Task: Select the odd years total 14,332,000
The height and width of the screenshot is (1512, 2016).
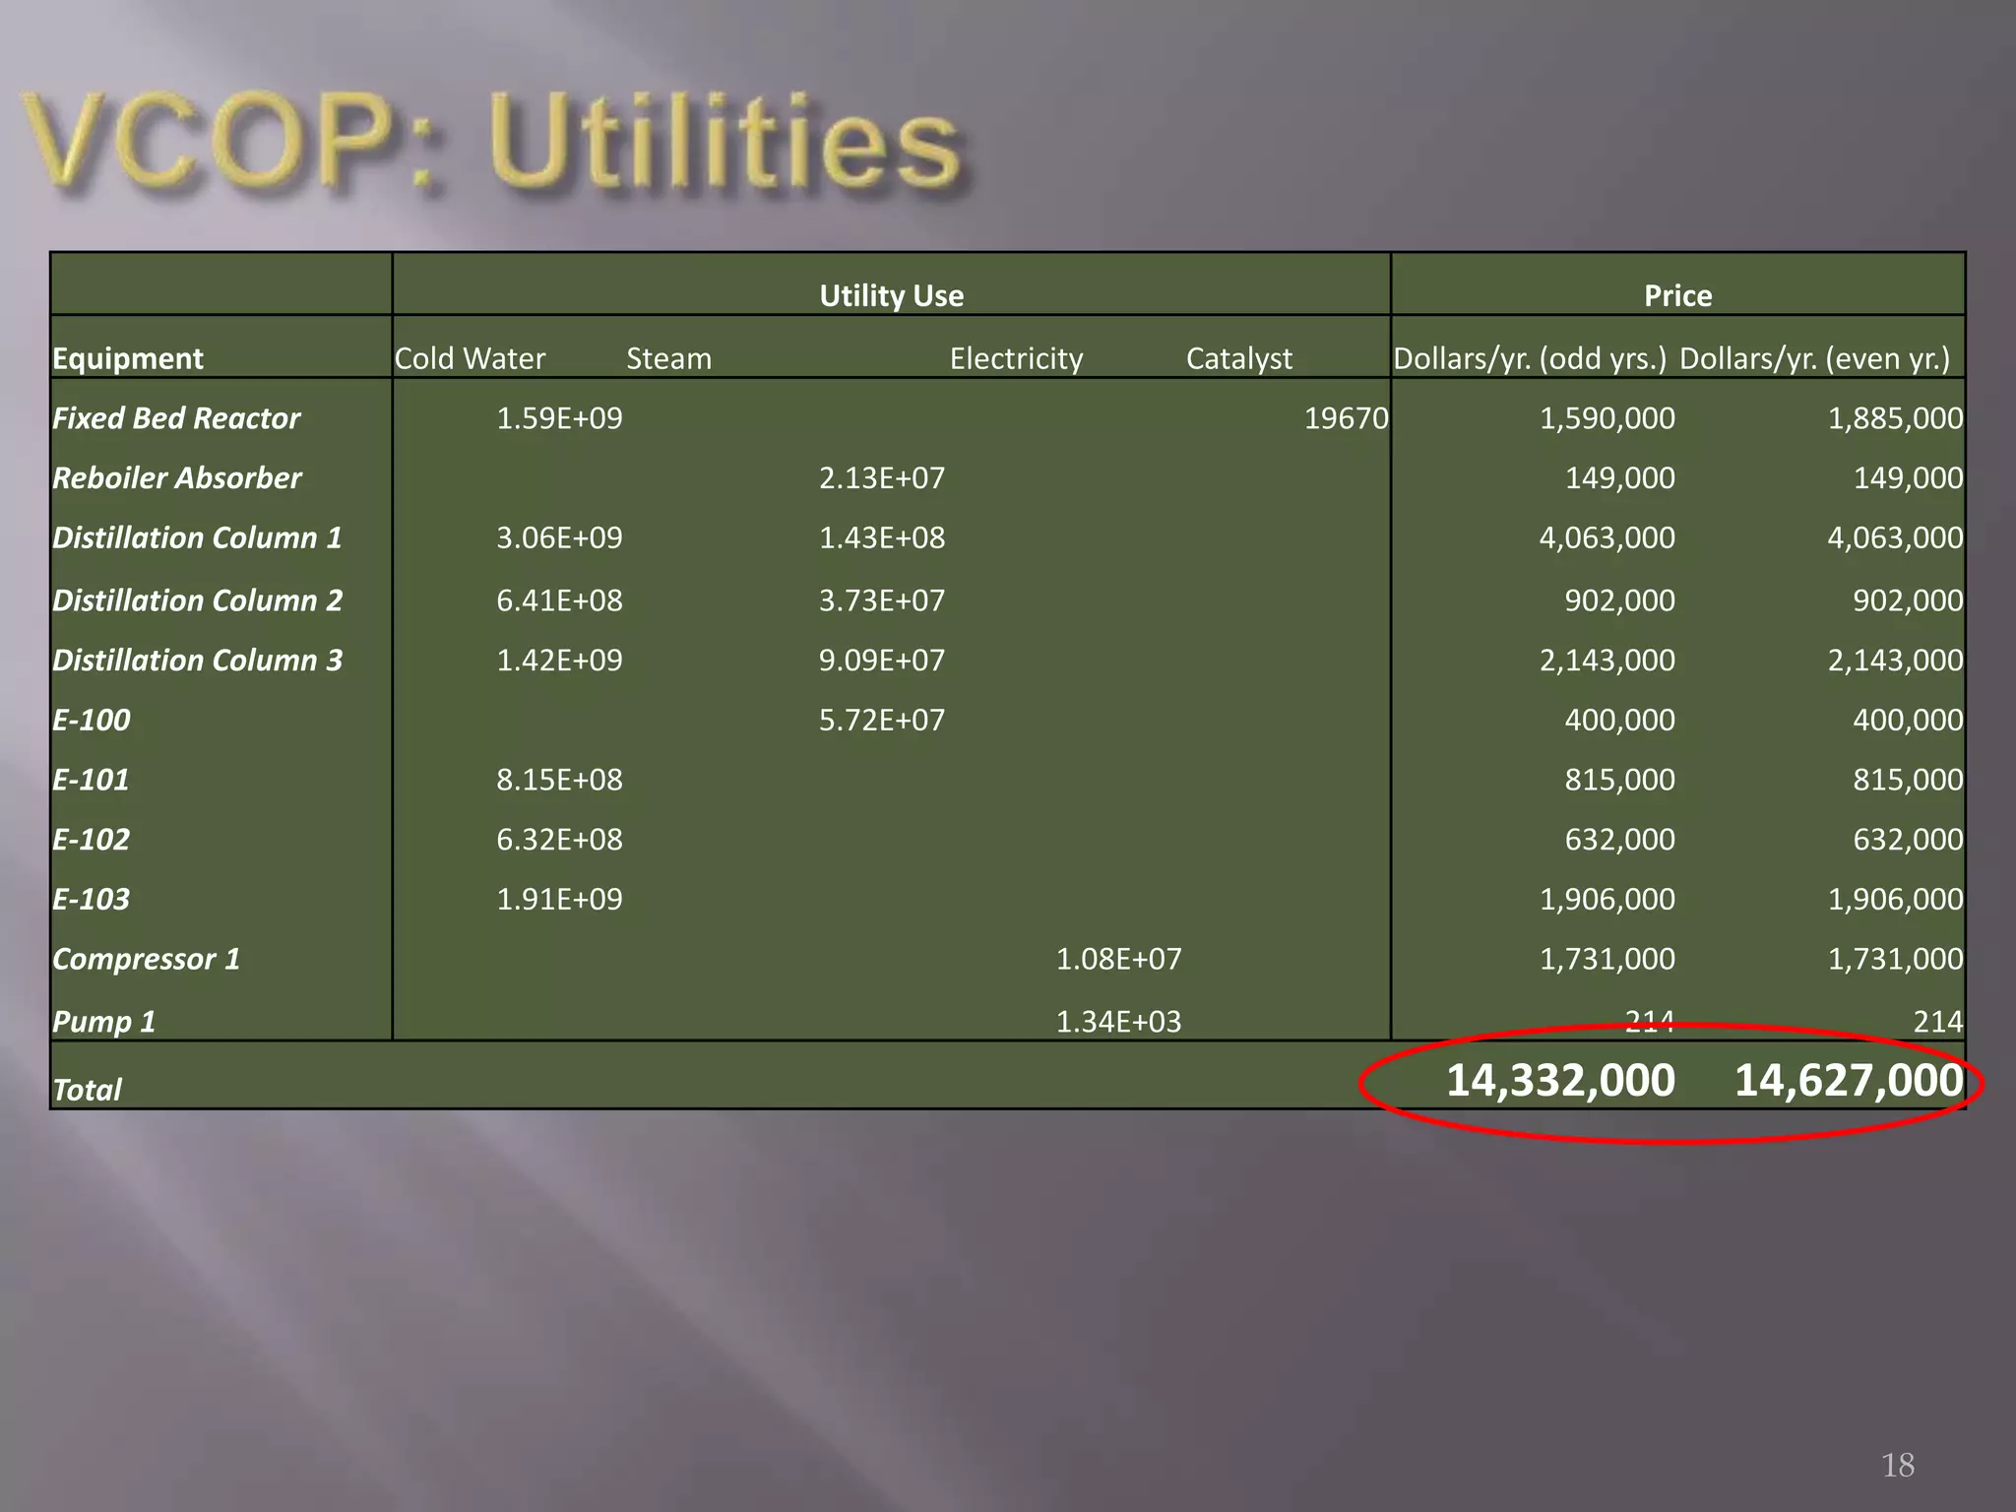Action: (x=1560, y=1081)
